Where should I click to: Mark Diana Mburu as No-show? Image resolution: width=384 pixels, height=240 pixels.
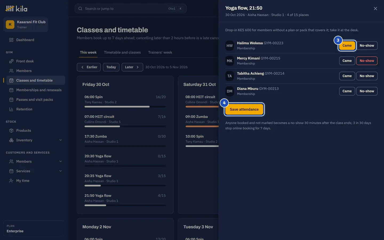click(367, 91)
